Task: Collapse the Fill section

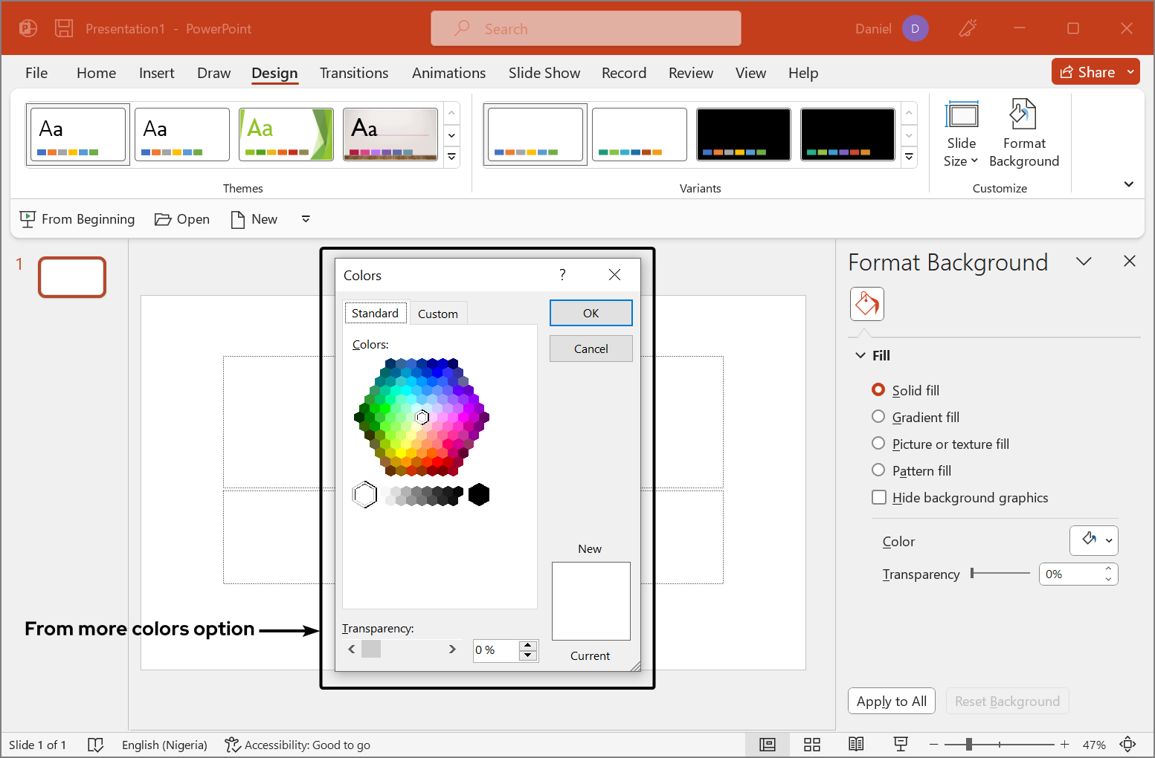Action: click(x=860, y=355)
